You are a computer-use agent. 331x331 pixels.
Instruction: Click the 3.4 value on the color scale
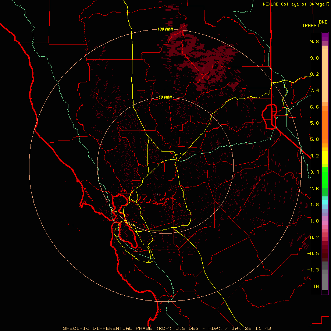(x=314, y=172)
